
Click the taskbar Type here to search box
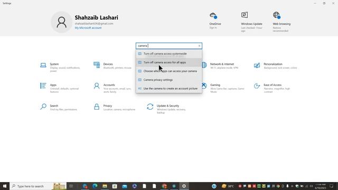pyautogui.click(x=37, y=186)
